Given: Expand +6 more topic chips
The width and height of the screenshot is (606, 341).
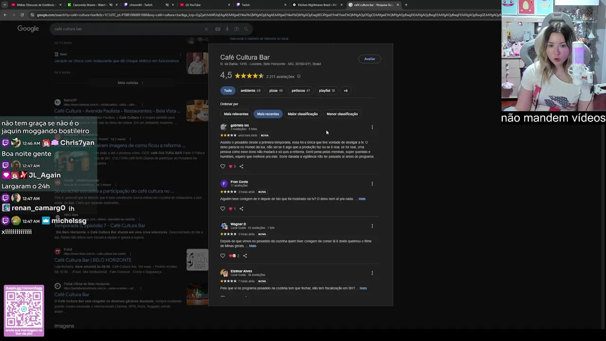Looking at the screenshot, I should [x=346, y=90].
